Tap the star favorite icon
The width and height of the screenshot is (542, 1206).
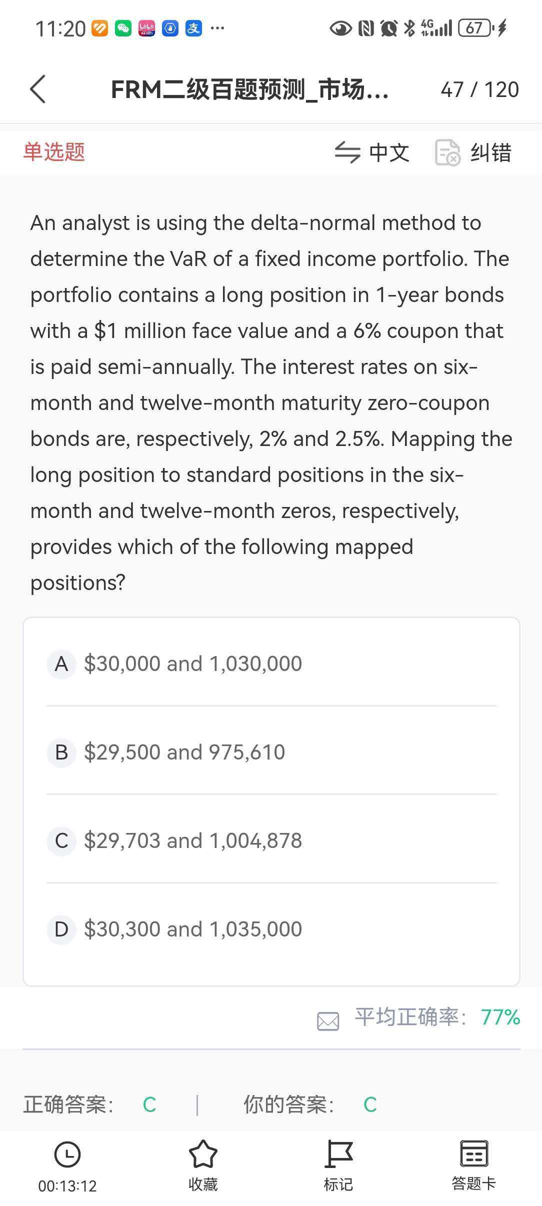point(203,1154)
